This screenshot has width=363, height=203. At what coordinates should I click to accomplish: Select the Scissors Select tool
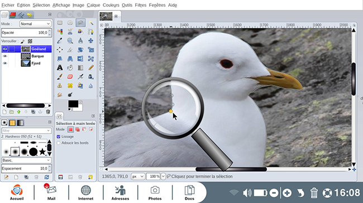point(70,32)
